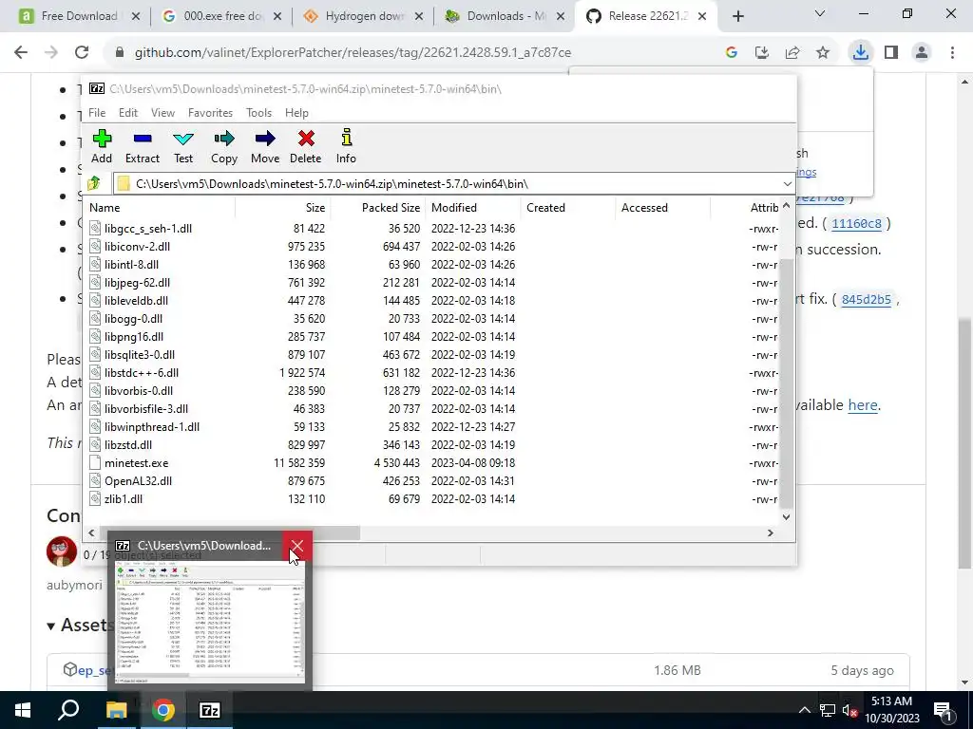Open the 7-Zip title bar system icon

point(97,88)
